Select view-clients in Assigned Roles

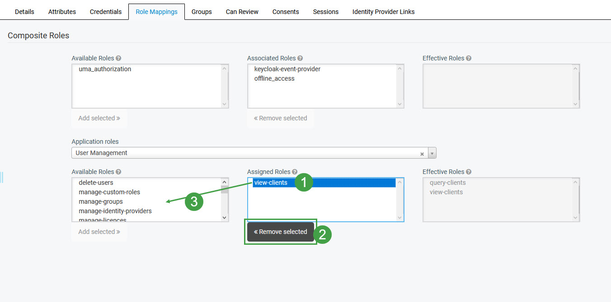coord(271,183)
